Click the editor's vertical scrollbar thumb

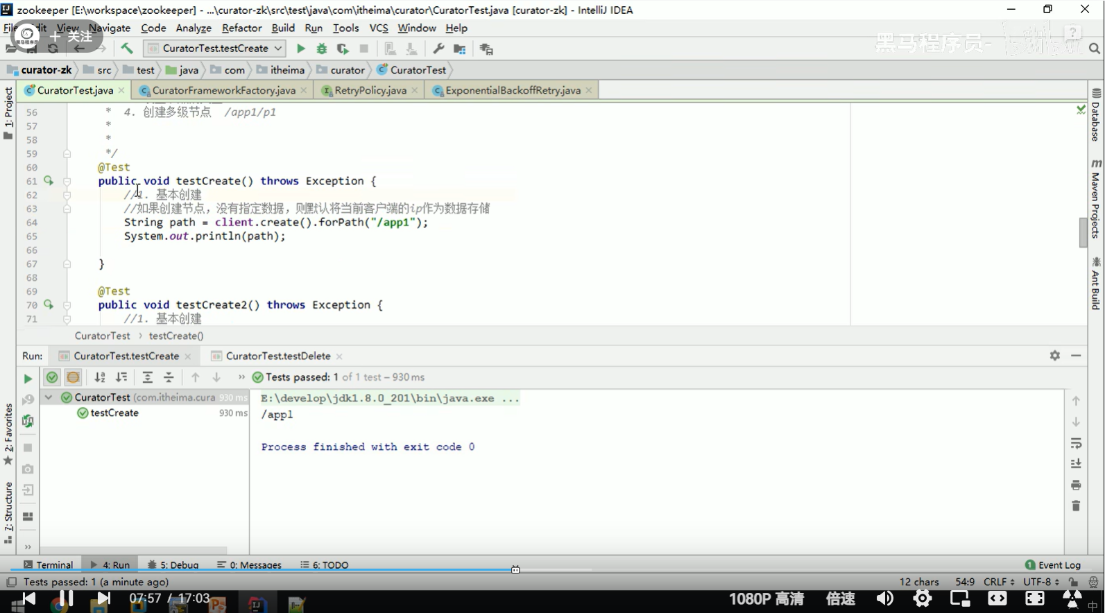(1083, 232)
